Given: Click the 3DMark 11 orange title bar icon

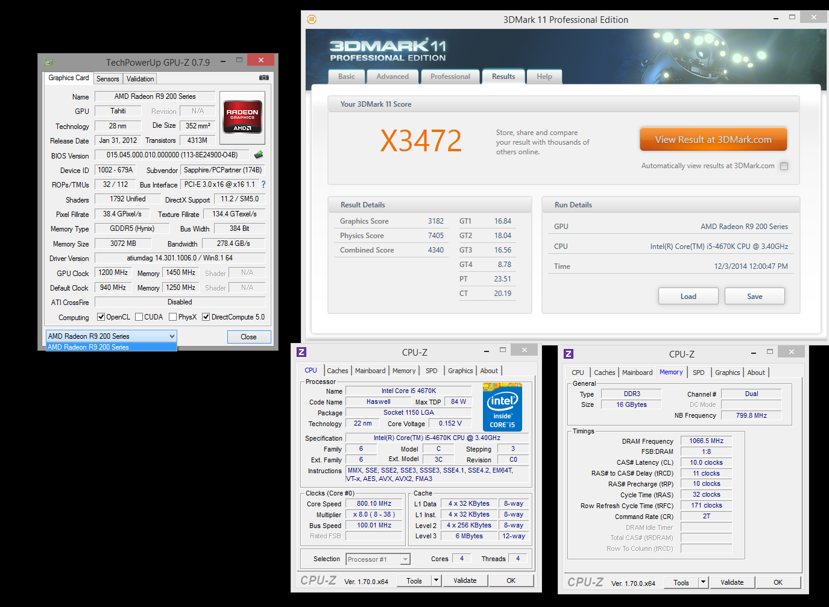Looking at the screenshot, I should [x=312, y=19].
